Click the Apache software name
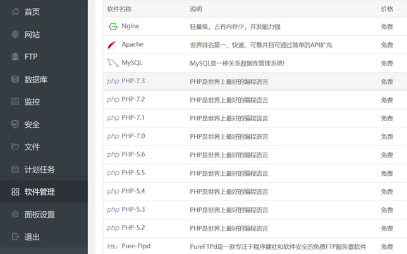 (x=132, y=44)
